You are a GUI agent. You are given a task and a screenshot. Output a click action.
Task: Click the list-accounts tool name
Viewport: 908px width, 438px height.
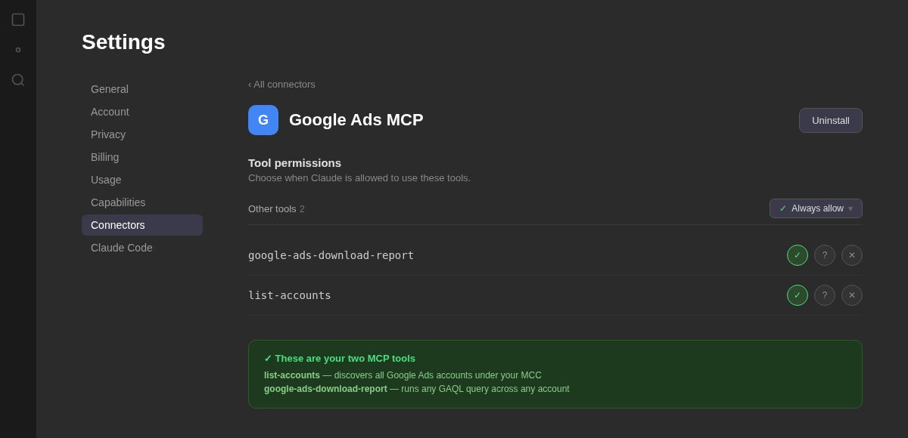coord(289,295)
